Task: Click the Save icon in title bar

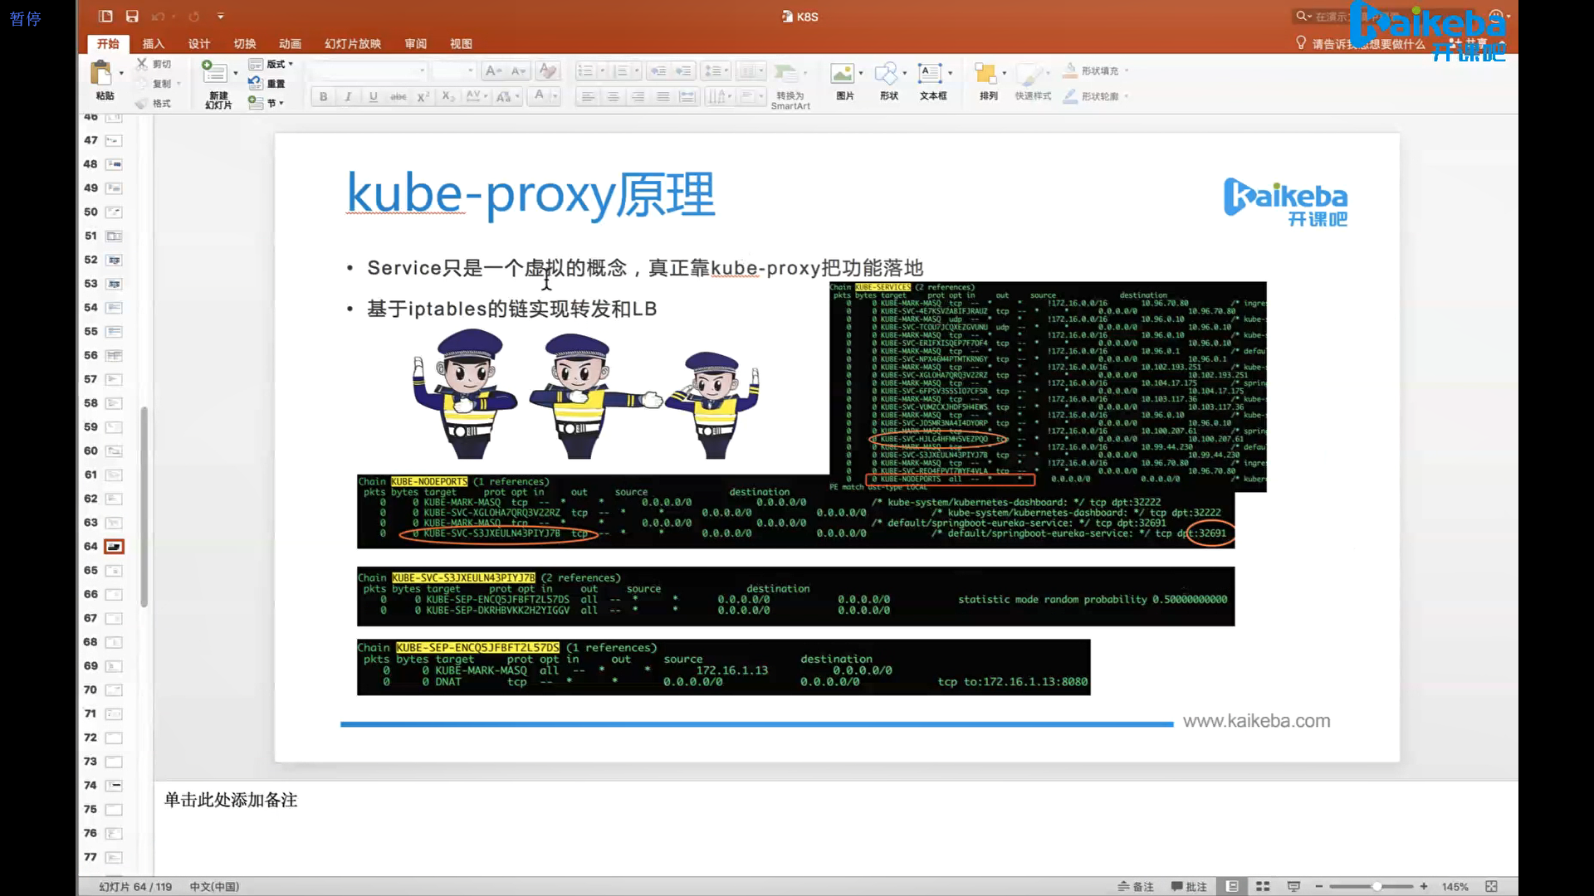Action: [x=132, y=16]
